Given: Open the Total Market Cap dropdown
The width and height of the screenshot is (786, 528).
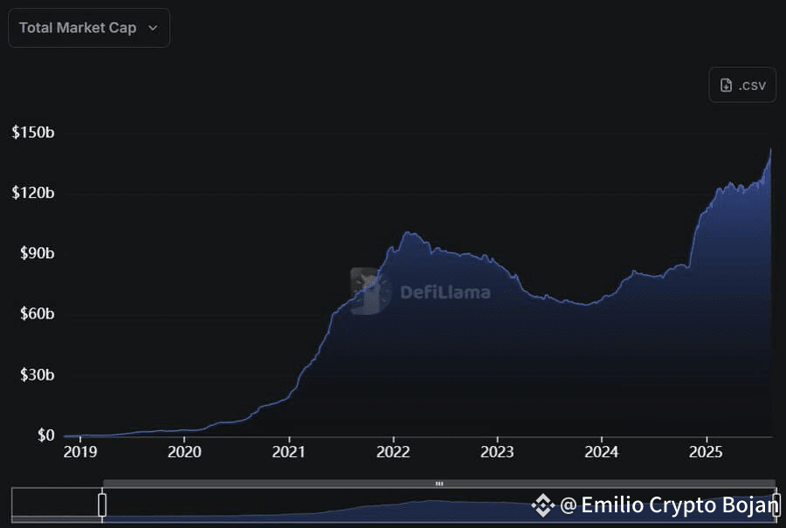Looking at the screenshot, I should pos(89,28).
